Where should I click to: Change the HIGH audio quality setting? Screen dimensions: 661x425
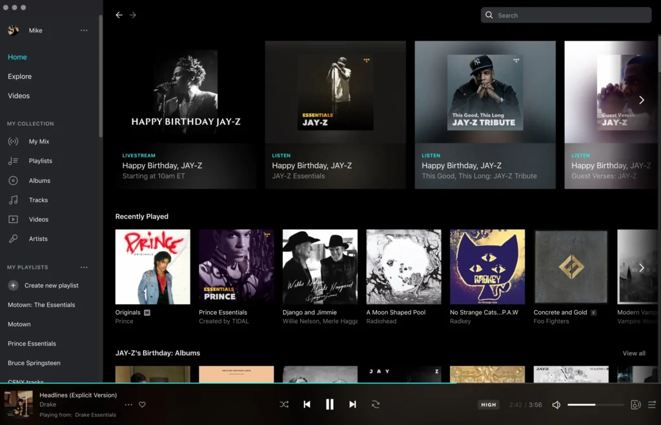[x=489, y=405]
